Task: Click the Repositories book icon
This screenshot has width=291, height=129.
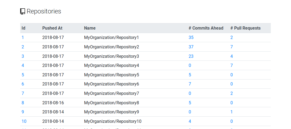Action: 23,12
